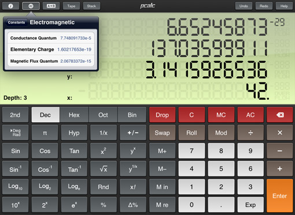
Task: Tap the e to the x key
Action: click(74, 205)
